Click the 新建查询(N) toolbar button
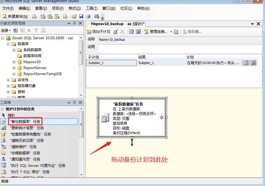Screen dimensions: 265x186 (x=15, y=16)
